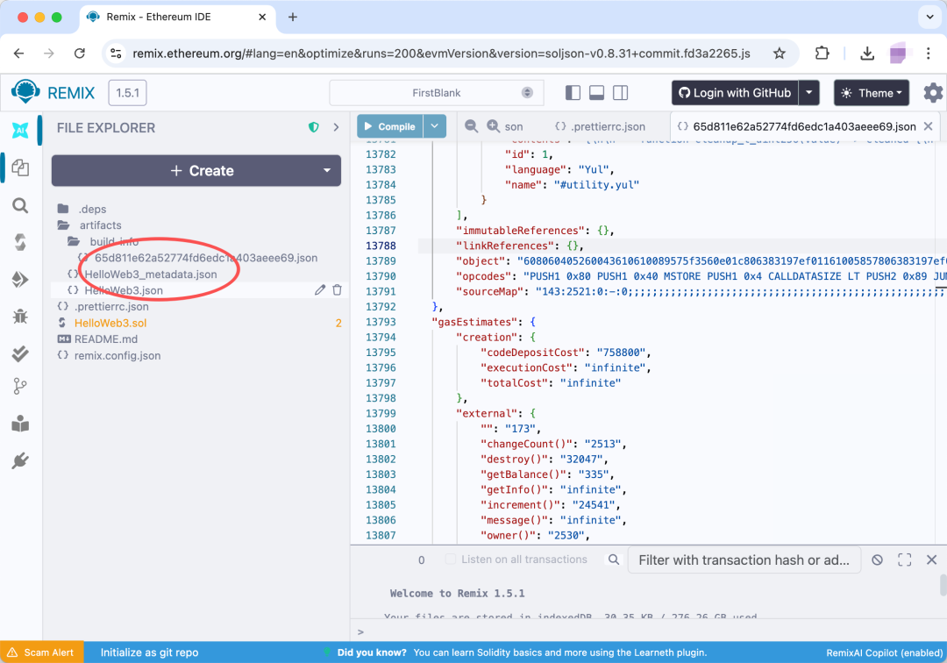Open the FirstBlank workspace selector

tap(436, 92)
